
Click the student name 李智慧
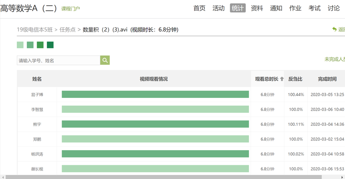pos(37,109)
